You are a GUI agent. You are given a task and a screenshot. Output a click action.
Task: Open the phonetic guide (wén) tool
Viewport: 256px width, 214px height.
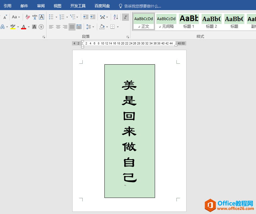pyautogui.click(x=35, y=17)
